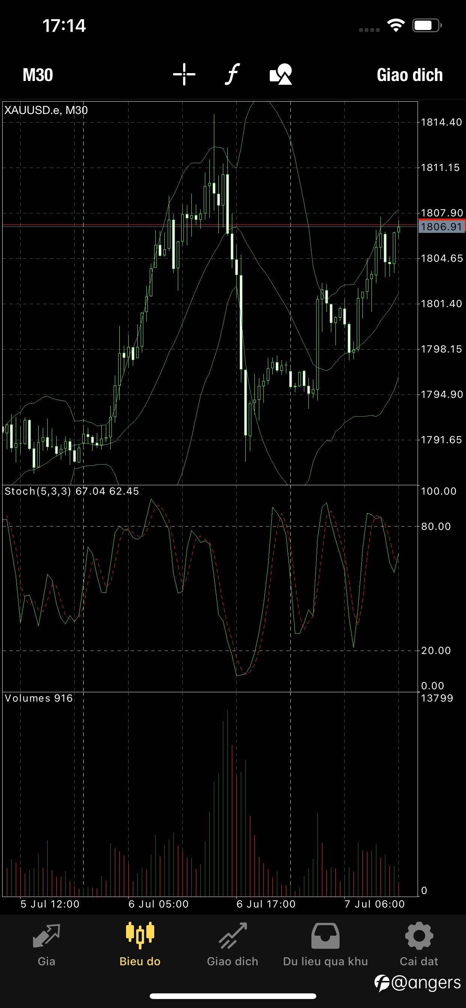Tap the 0.00 stochastic level label
The height and width of the screenshot is (1008, 466).
coord(432,685)
